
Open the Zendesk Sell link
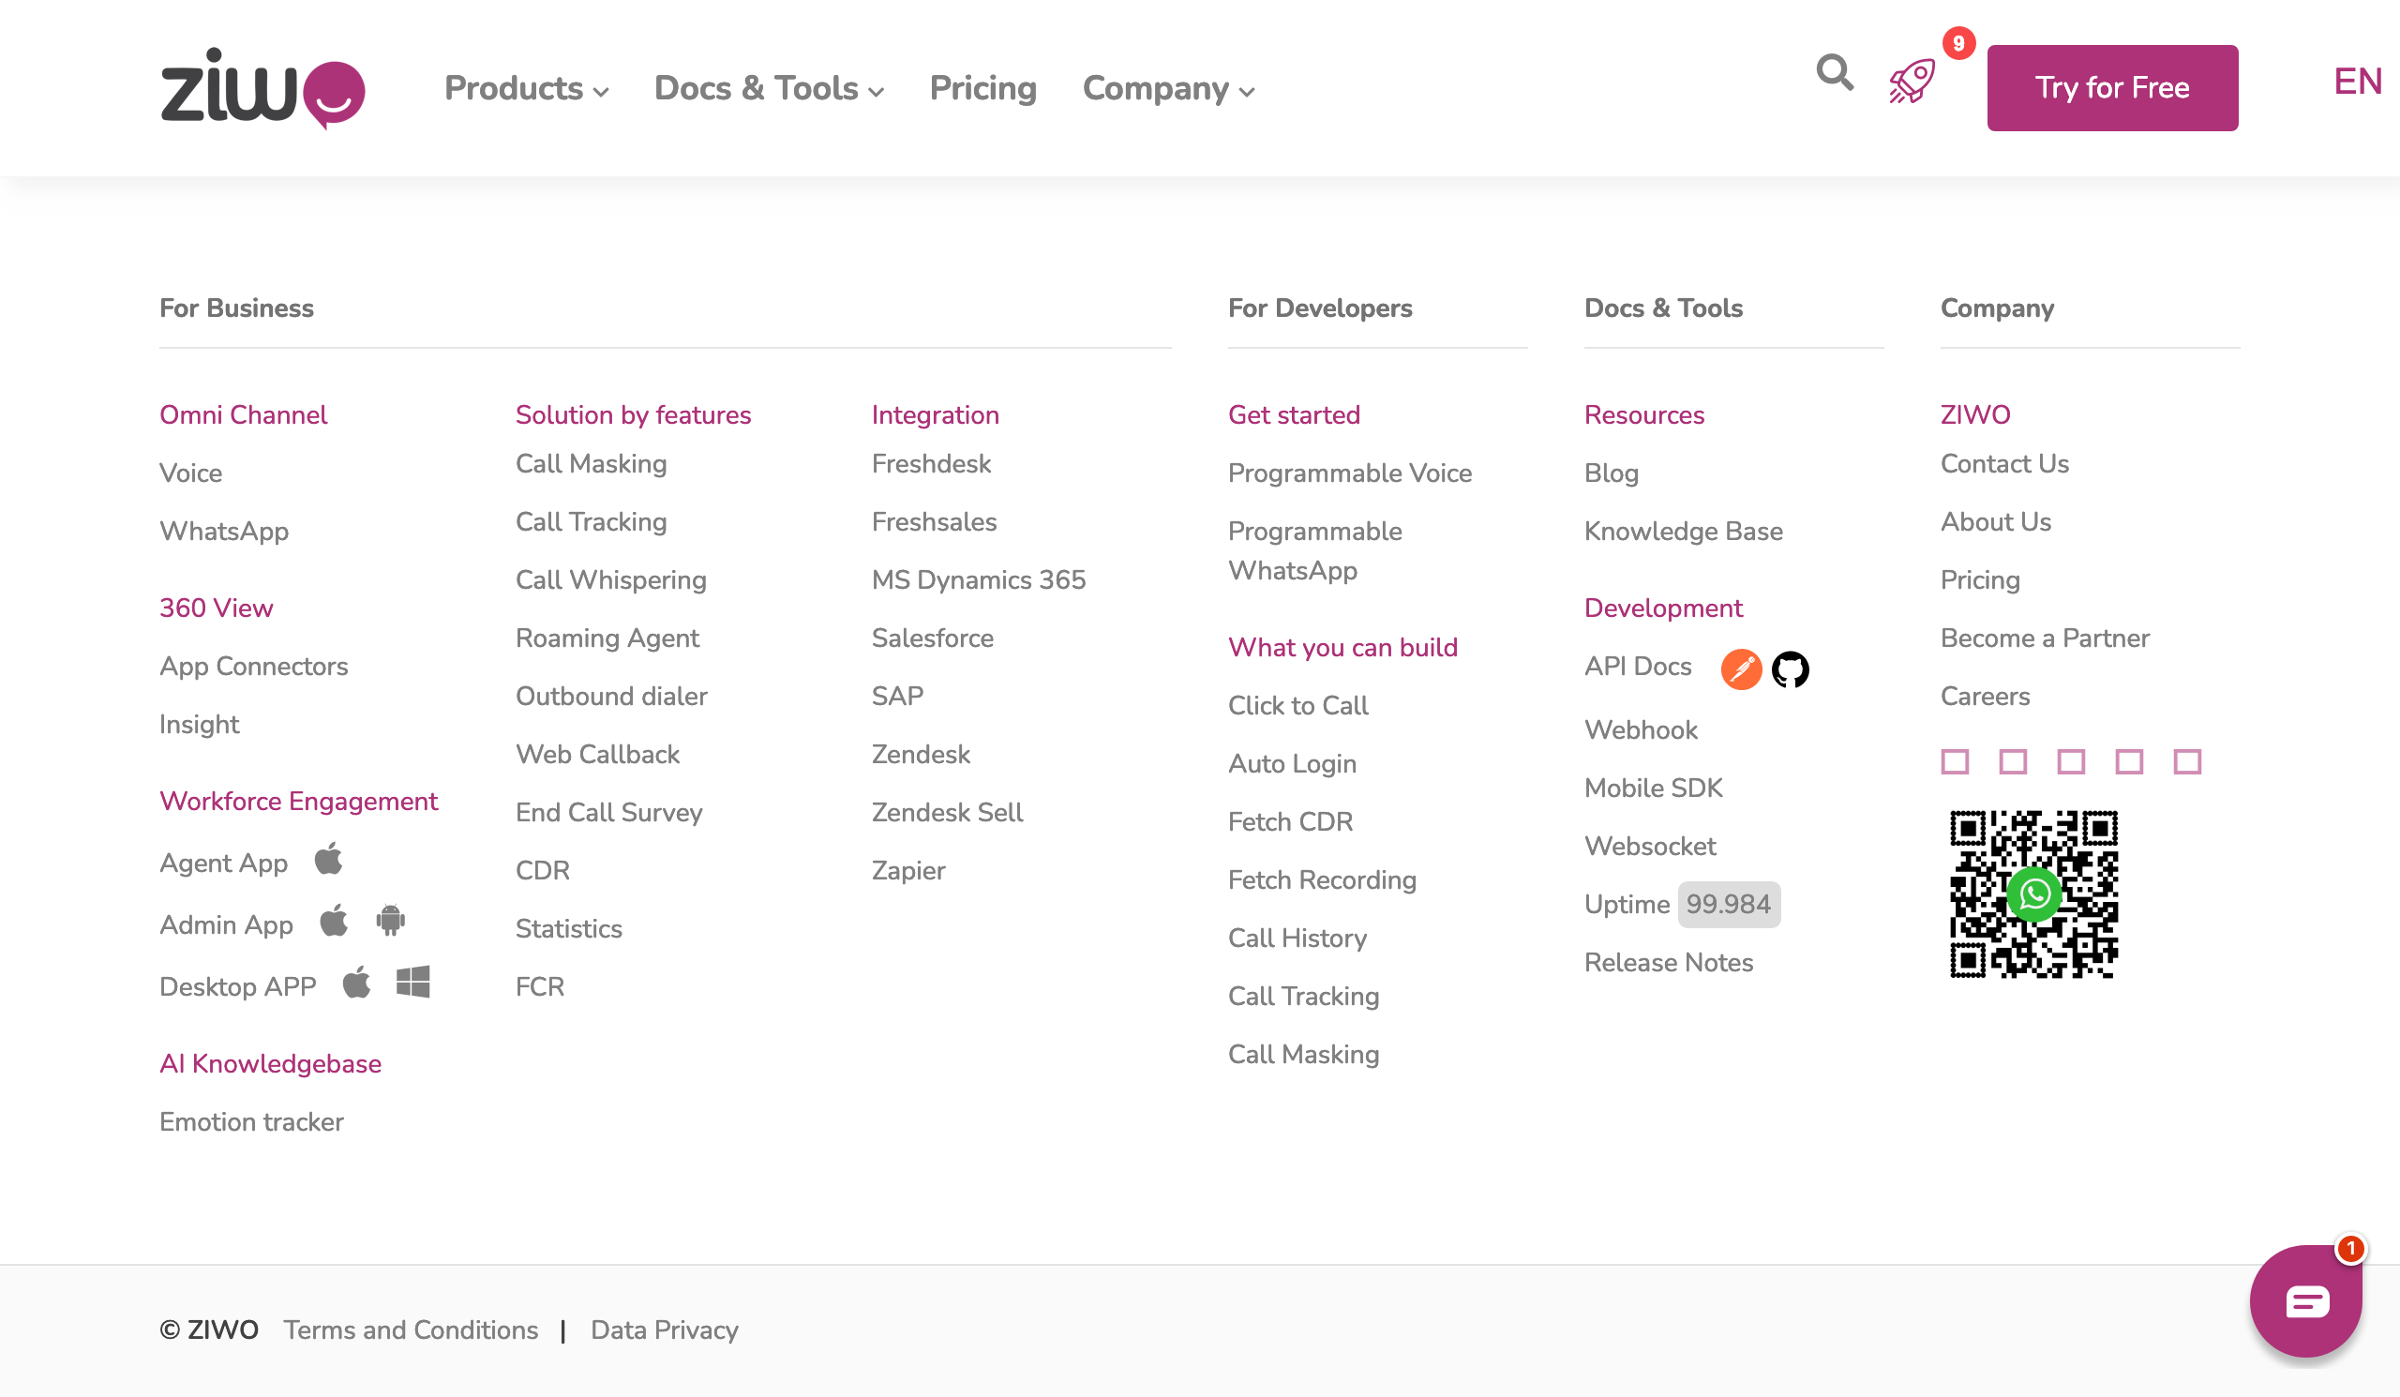pyautogui.click(x=948, y=812)
